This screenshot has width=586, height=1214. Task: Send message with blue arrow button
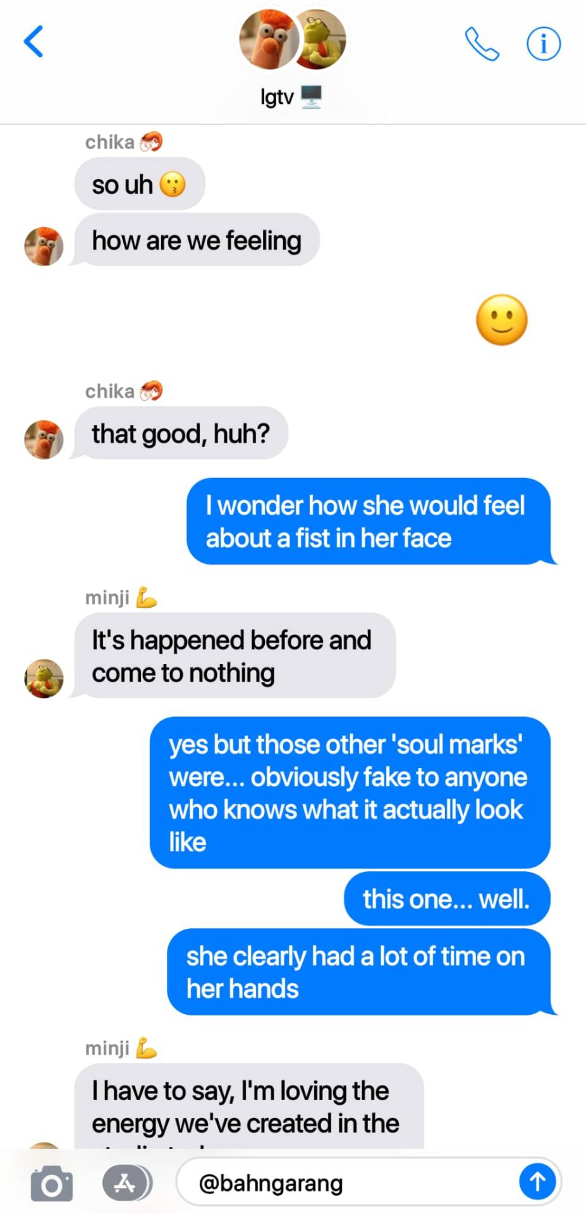537,1181
